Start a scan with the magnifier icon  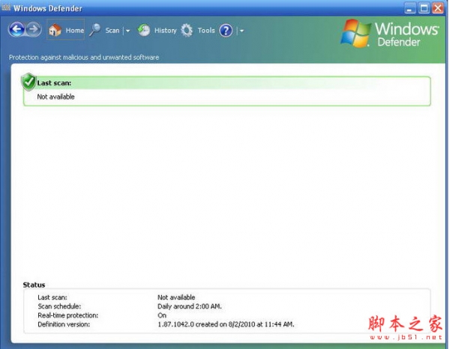click(x=95, y=30)
